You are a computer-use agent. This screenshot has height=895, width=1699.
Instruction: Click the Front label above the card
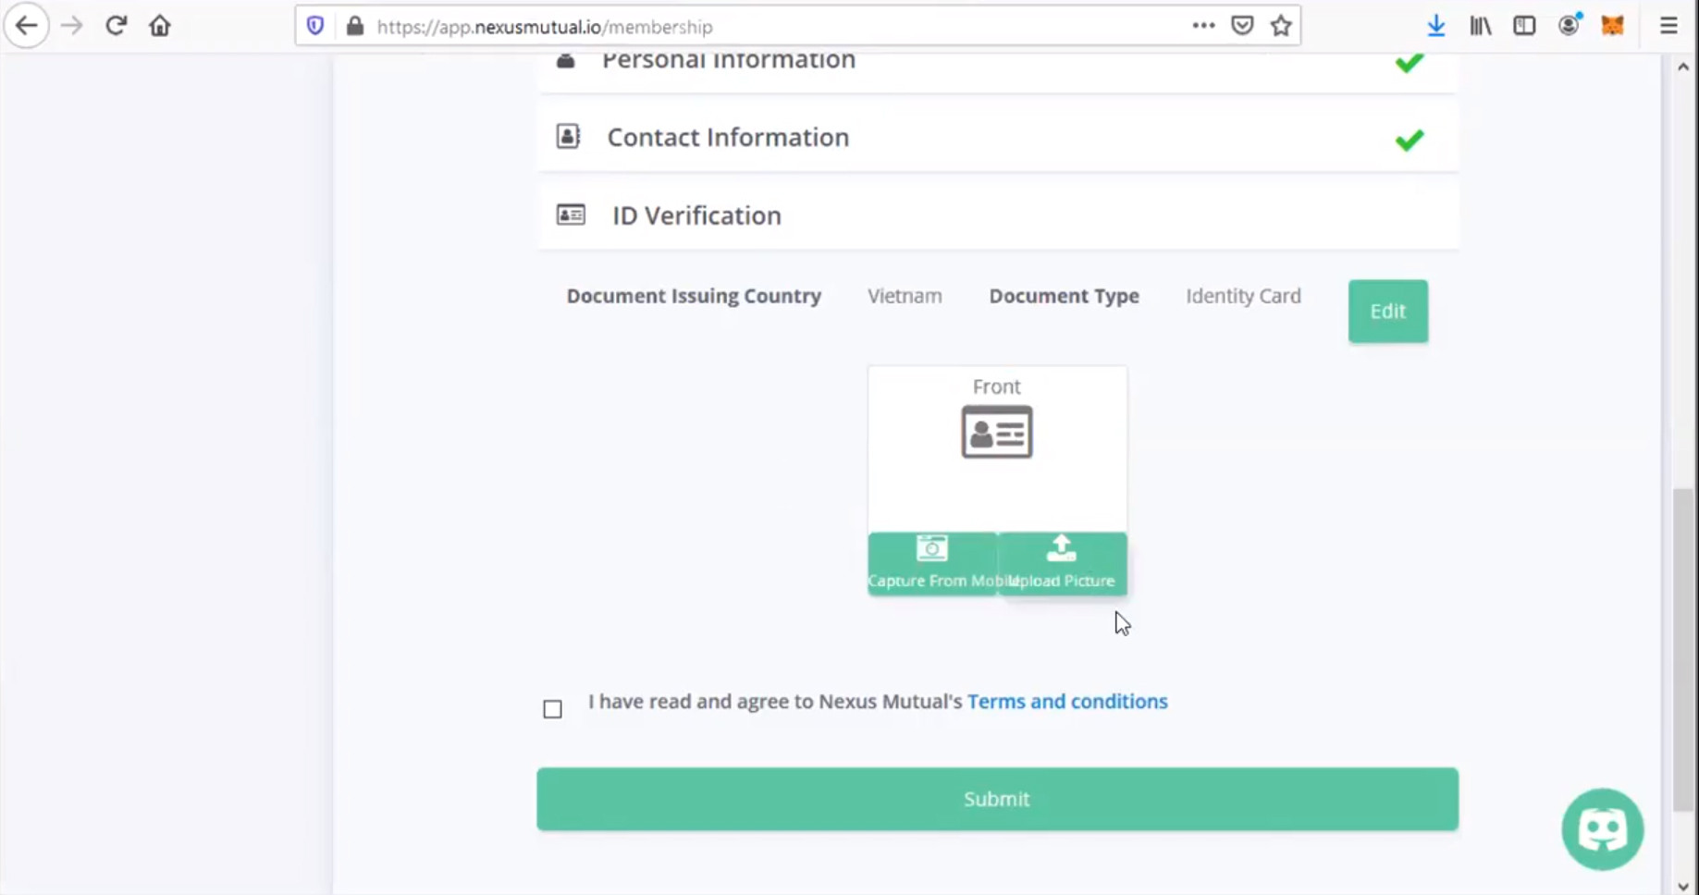996,386
